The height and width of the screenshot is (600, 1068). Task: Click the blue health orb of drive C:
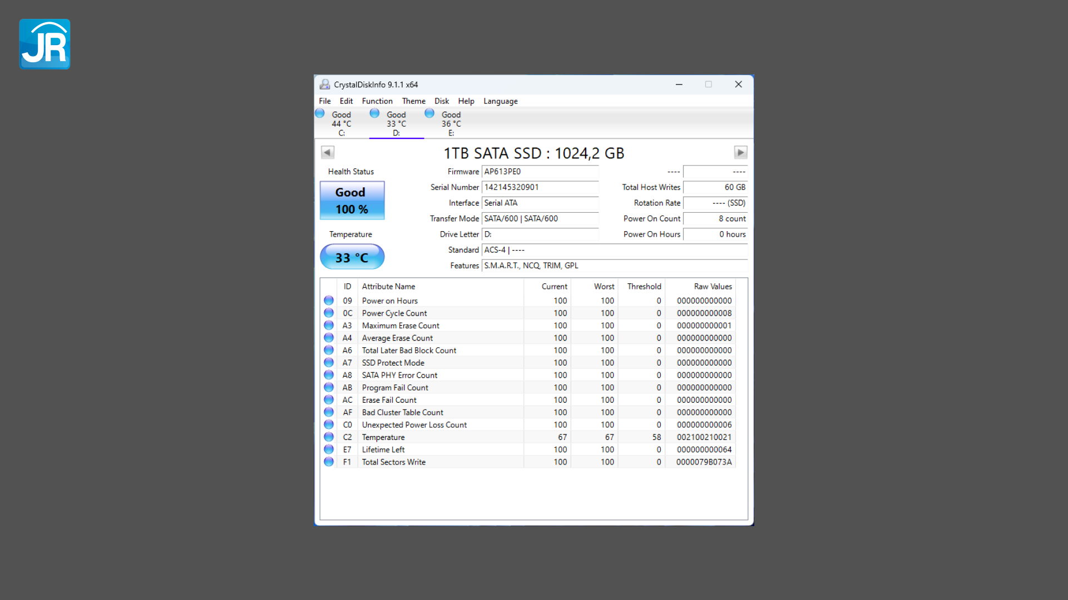pos(320,113)
